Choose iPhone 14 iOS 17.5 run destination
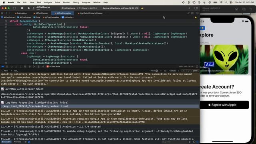256x144 pixels. (x=88, y=8)
